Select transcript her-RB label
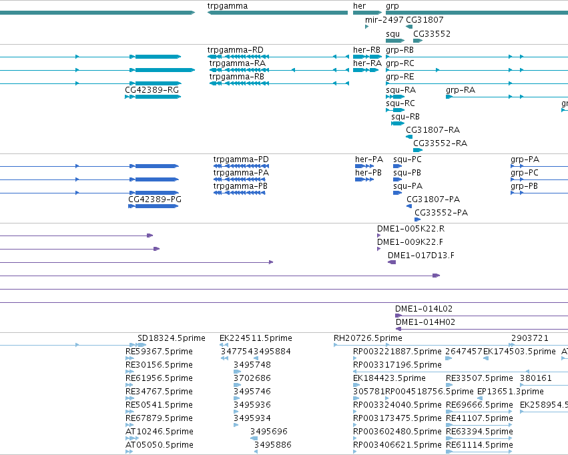This screenshot has height=455, width=568. click(x=366, y=50)
